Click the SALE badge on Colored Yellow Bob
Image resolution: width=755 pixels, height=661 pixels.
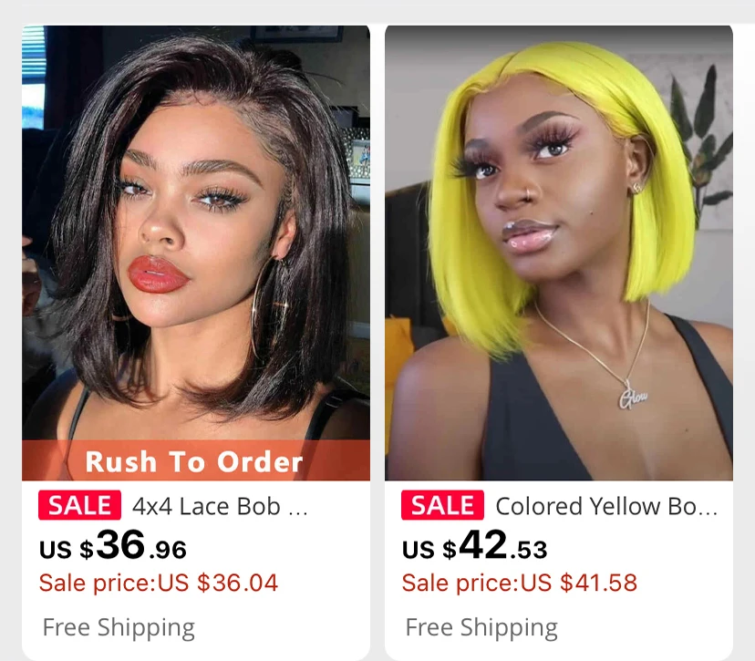[442, 505]
